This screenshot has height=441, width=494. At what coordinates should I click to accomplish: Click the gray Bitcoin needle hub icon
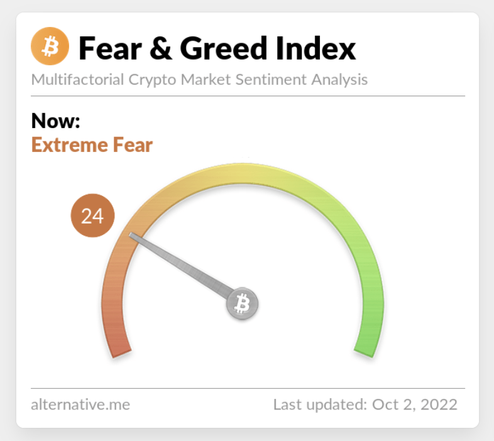coord(242,303)
